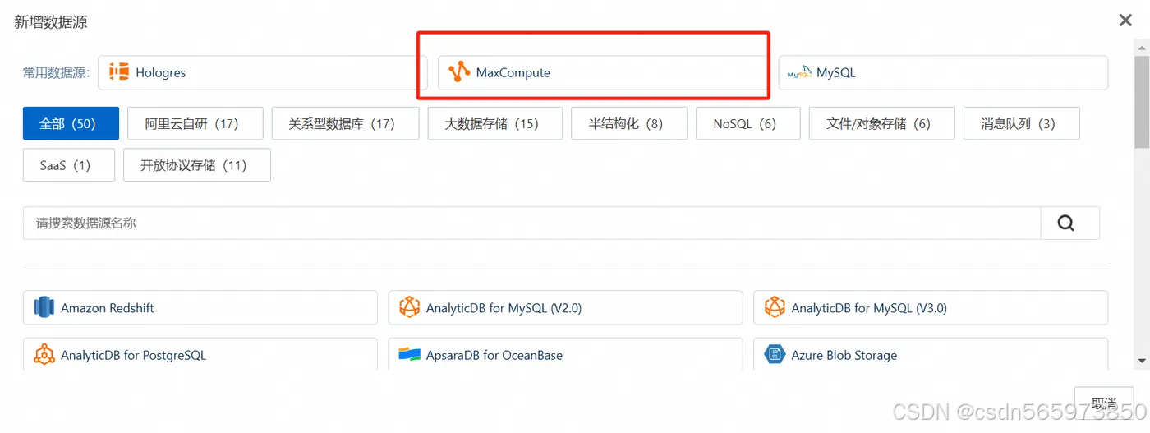This screenshot has width=1150, height=433.
Task: Select the 半结构化 (8) category tab
Action: (x=629, y=123)
